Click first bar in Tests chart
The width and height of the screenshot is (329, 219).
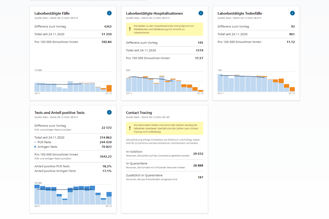(37, 195)
